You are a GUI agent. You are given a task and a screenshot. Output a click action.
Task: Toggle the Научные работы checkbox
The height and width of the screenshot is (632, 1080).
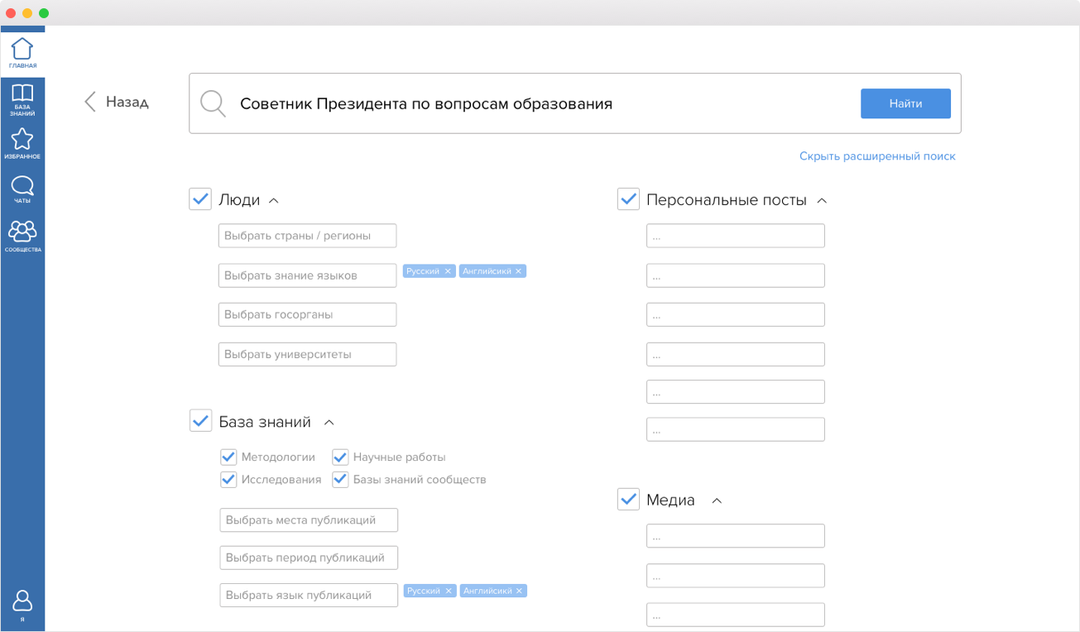click(340, 457)
